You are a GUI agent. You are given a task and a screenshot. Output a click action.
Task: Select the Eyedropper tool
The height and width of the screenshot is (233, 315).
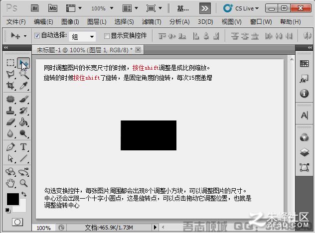pyautogui.click(x=23, y=86)
